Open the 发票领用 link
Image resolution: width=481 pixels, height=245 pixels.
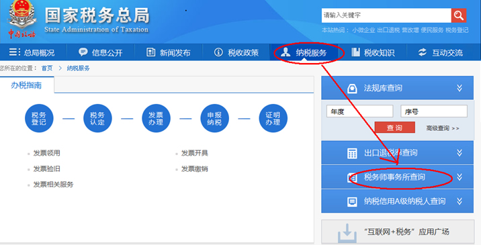[x=46, y=153]
